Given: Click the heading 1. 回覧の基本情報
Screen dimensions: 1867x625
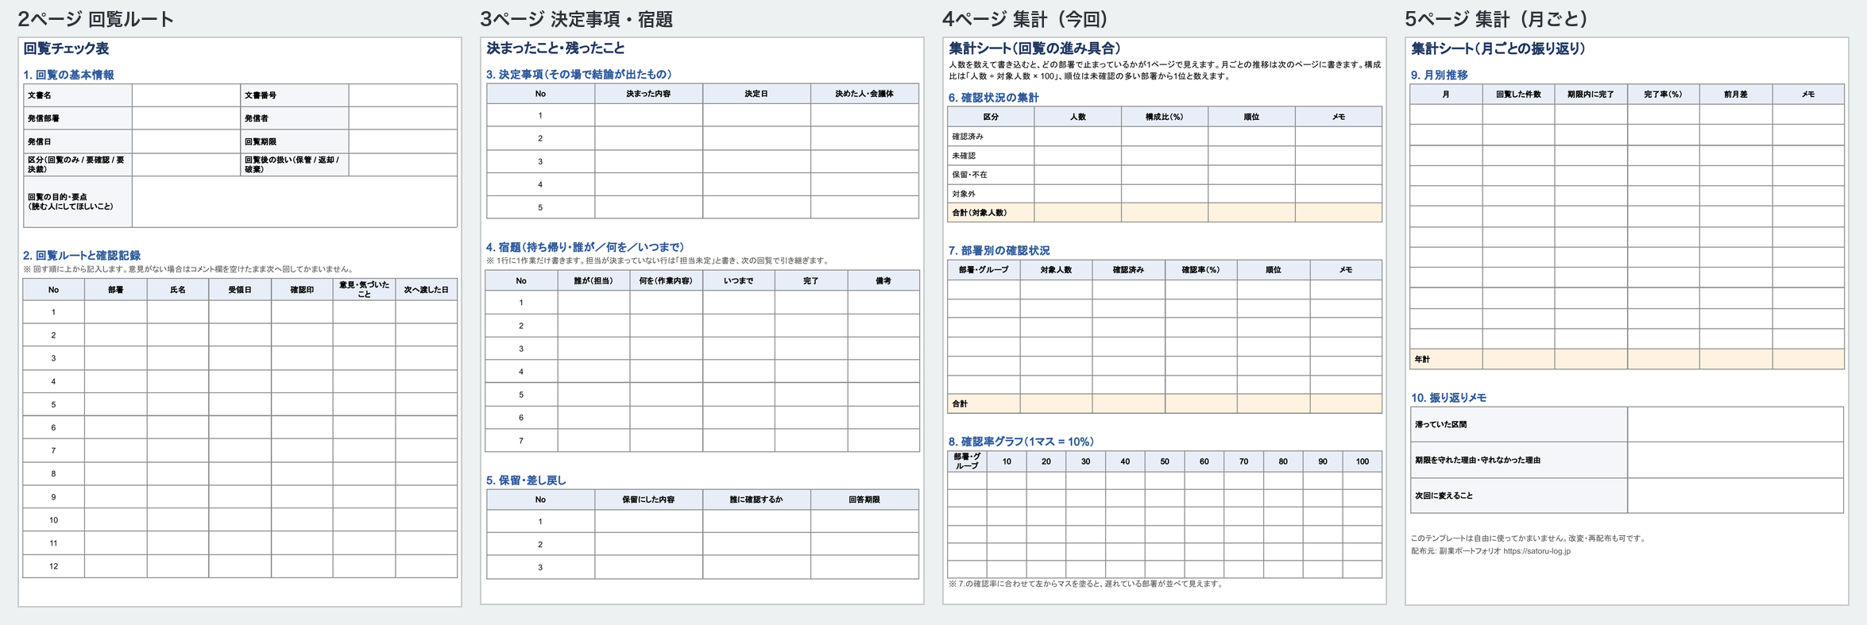Looking at the screenshot, I should pyautogui.click(x=68, y=75).
